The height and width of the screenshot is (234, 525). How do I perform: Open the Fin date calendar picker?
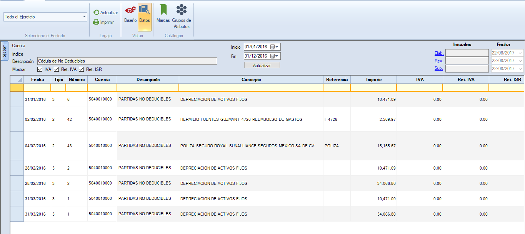coord(275,56)
